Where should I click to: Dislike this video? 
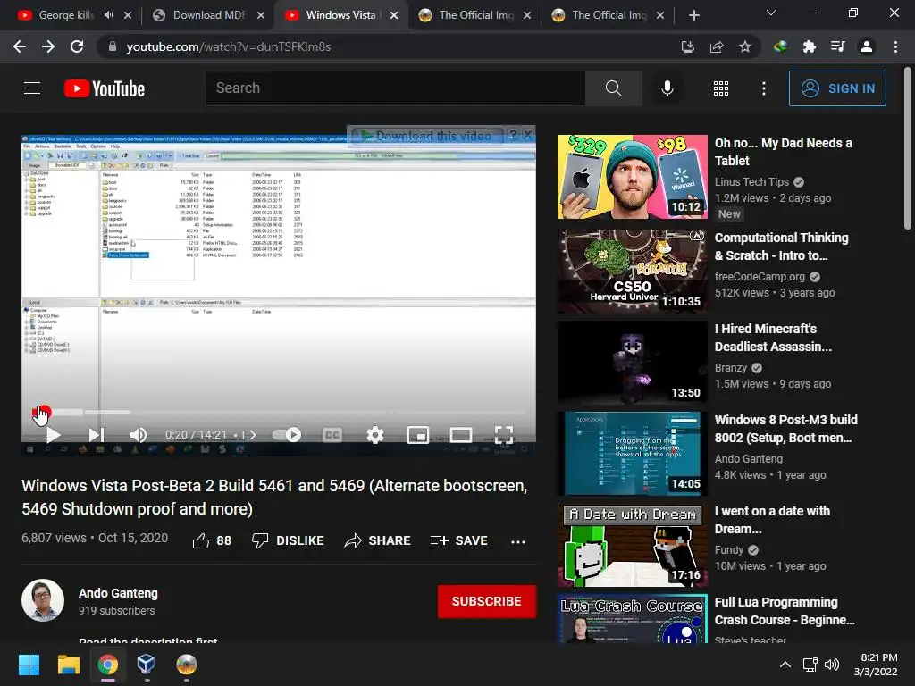pyautogui.click(x=288, y=540)
